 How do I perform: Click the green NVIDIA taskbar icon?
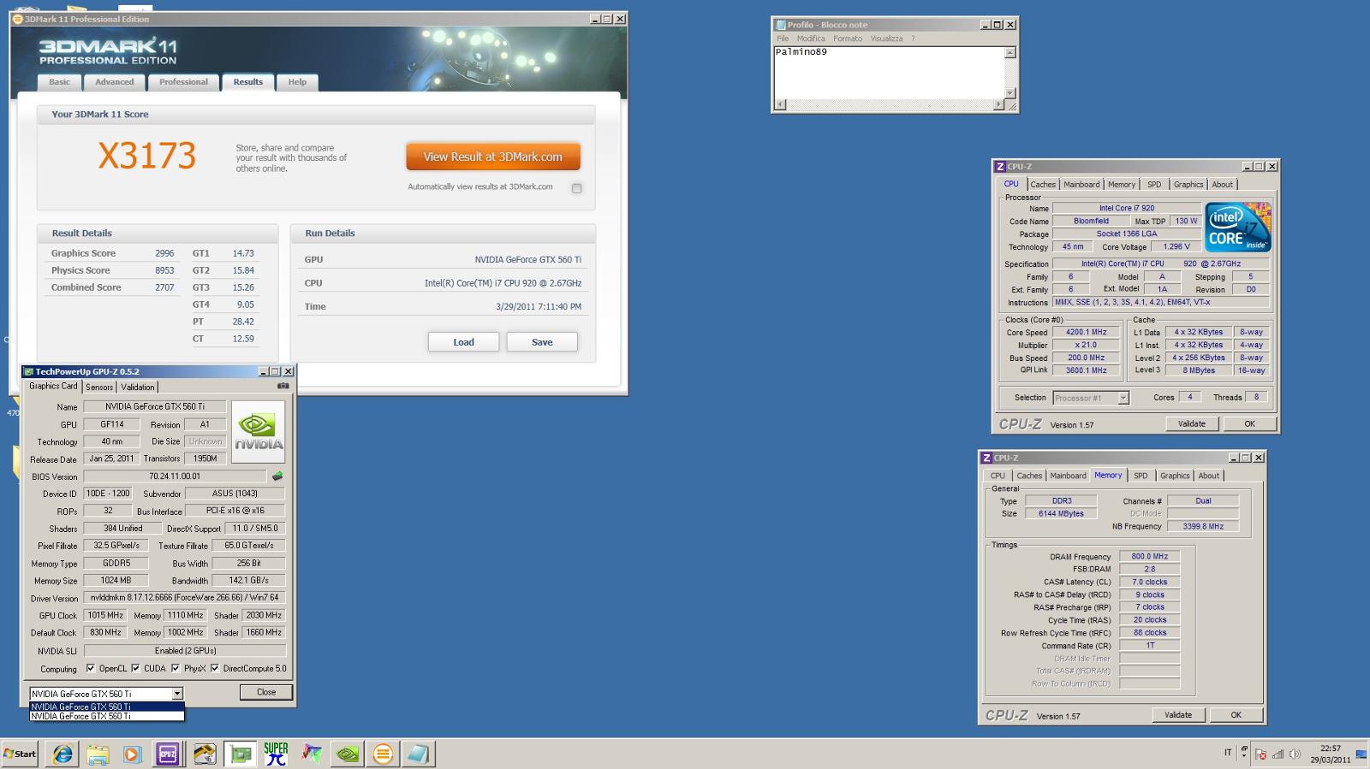pos(347,754)
